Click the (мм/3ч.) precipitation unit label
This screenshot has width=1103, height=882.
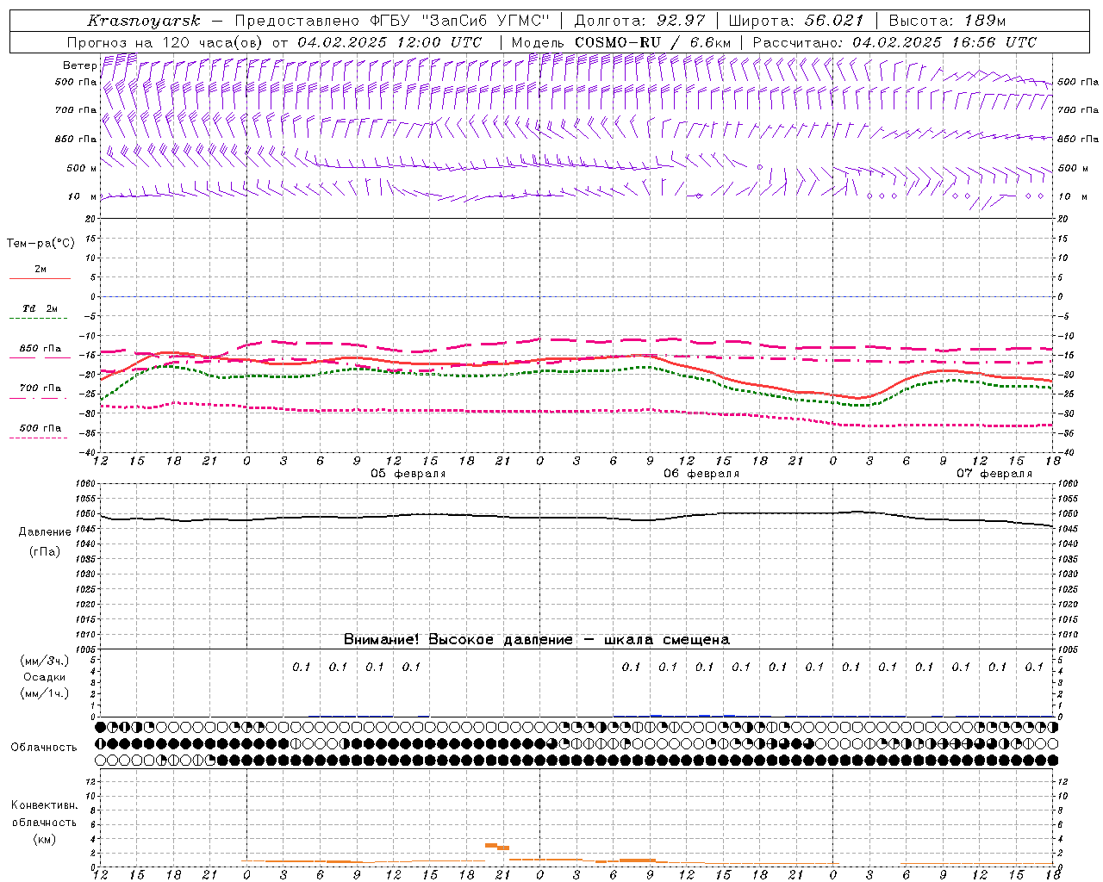tap(44, 661)
